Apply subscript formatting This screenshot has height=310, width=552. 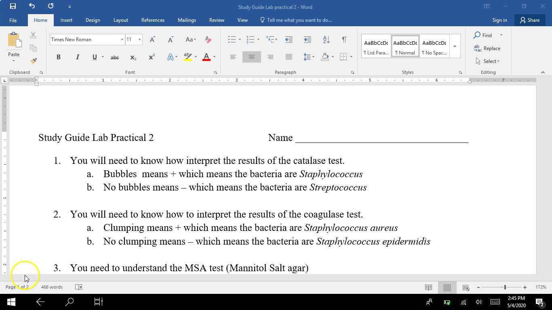click(133, 58)
